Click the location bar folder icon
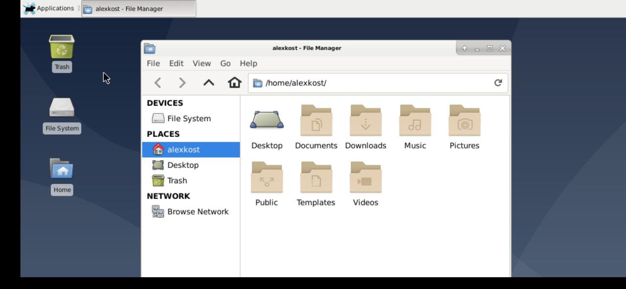The width and height of the screenshot is (626, 289). [258, 83]
